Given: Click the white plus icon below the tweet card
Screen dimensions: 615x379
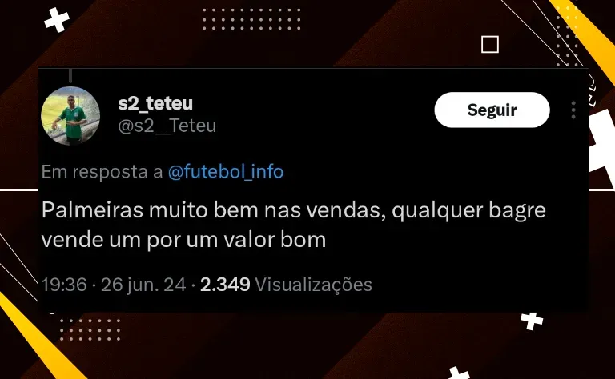Looking at the screenshot, I should click(532, 321).
